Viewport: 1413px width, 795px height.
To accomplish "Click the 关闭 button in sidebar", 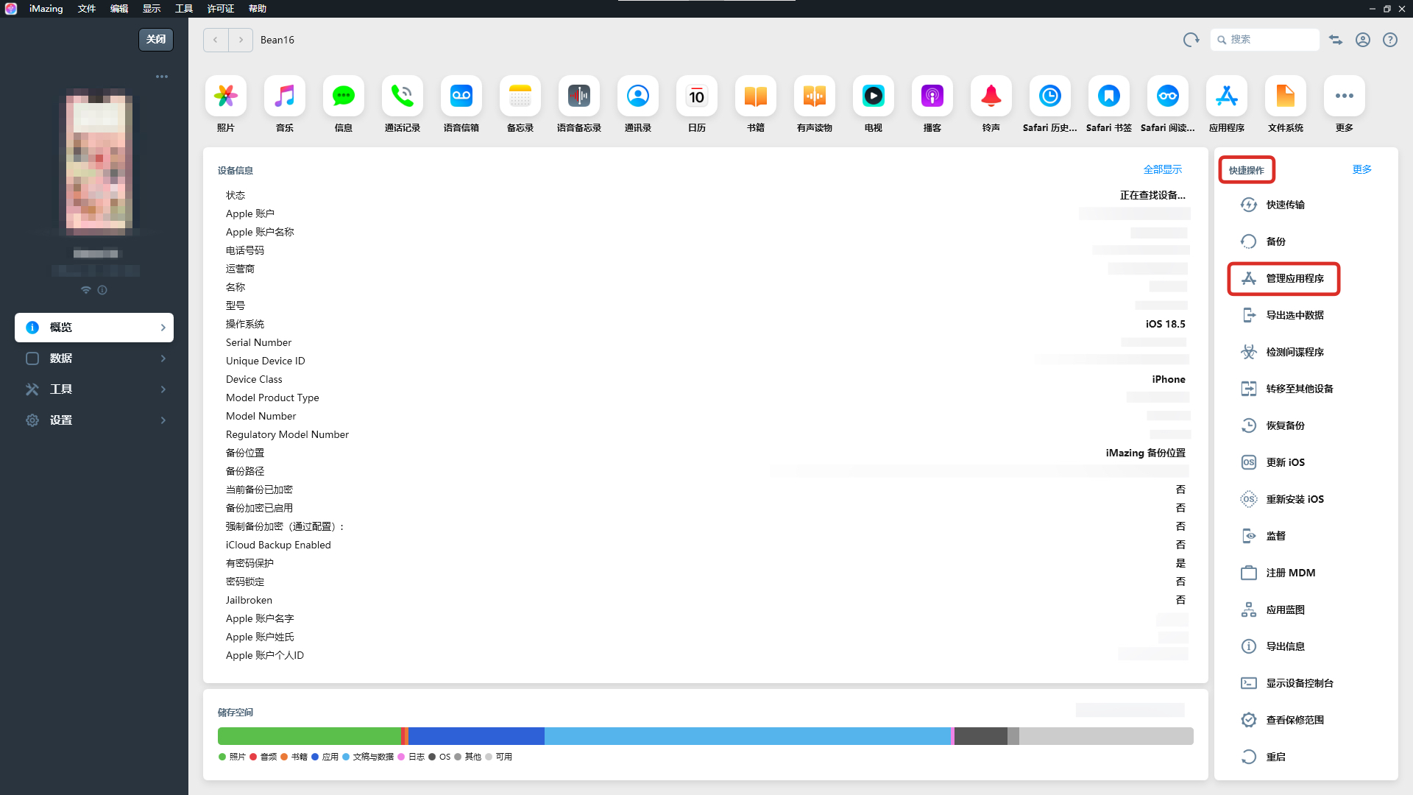I will point(156,40).
